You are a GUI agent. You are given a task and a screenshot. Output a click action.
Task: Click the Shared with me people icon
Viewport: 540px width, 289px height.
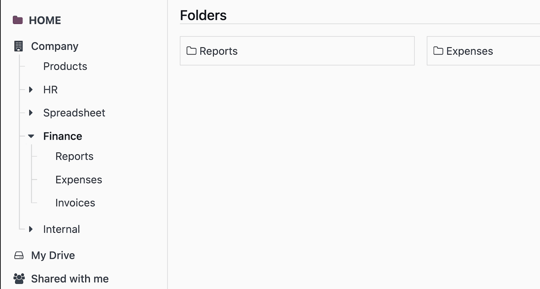(19, 279)
